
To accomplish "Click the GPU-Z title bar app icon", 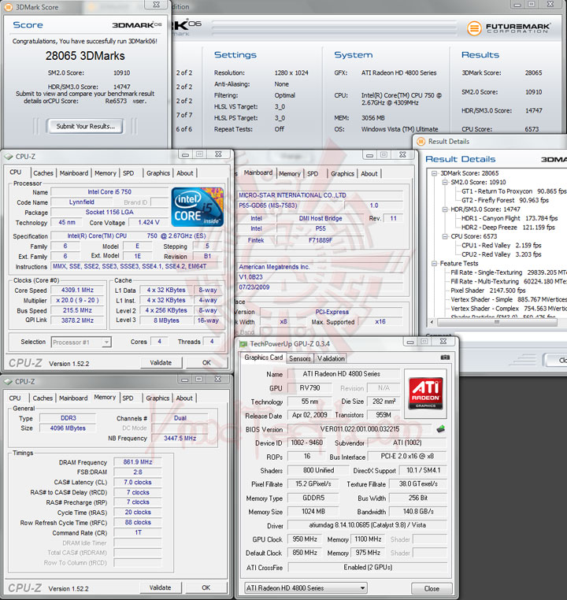I will coord(244,345).
